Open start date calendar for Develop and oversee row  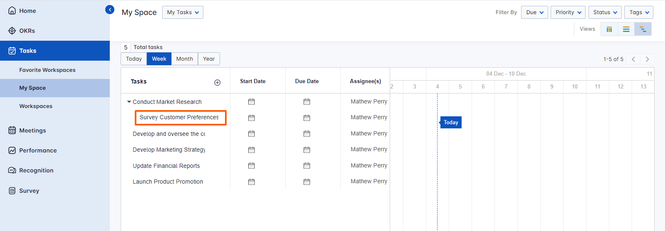point(252,134)
